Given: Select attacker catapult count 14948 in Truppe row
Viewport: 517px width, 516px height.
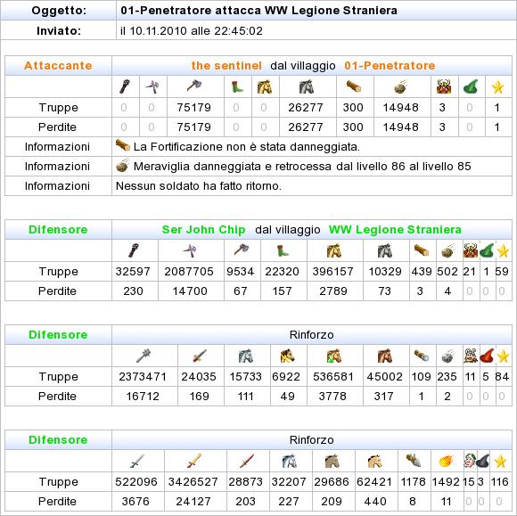Looking at the screenshot, I should 400,108.
